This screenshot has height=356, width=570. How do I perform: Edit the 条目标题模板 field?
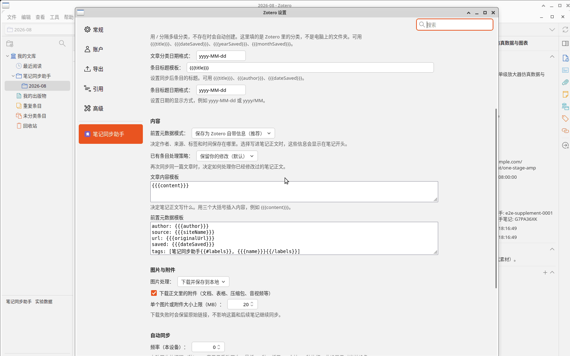[310, 68]
